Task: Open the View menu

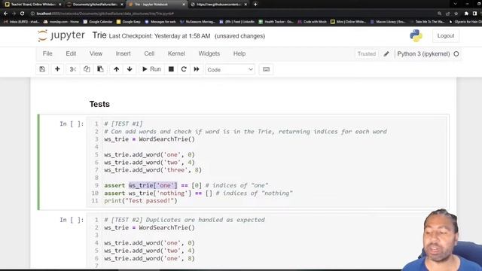Action: click(x=96, y=53)
